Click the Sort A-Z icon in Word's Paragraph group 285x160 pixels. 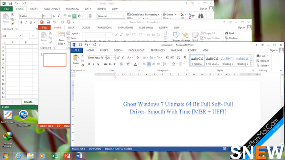pos(179,58)
